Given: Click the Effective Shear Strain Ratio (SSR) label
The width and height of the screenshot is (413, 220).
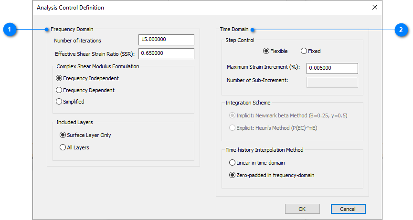Looking at the screenshot, I should (x=95, y=54).
